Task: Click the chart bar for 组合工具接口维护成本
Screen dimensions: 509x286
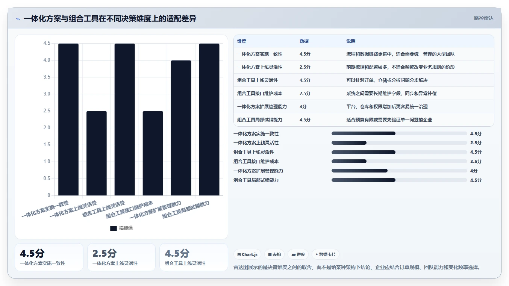Action: tap(153, 153)
